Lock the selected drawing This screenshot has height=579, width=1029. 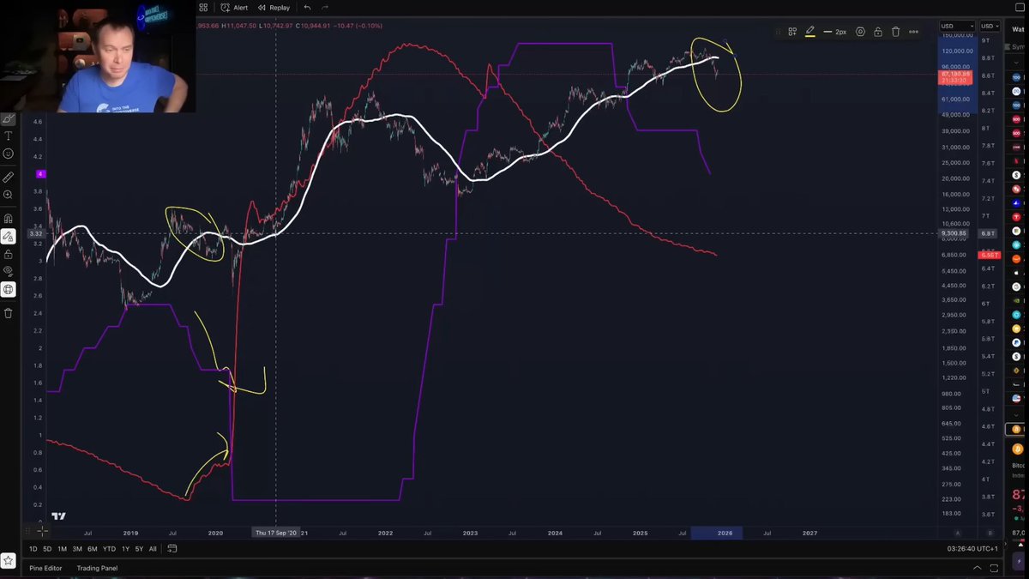click(x=878, y=32)
